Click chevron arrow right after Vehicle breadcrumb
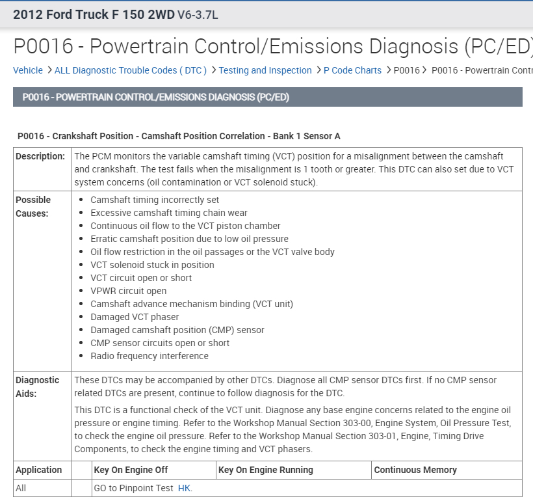 49,70
